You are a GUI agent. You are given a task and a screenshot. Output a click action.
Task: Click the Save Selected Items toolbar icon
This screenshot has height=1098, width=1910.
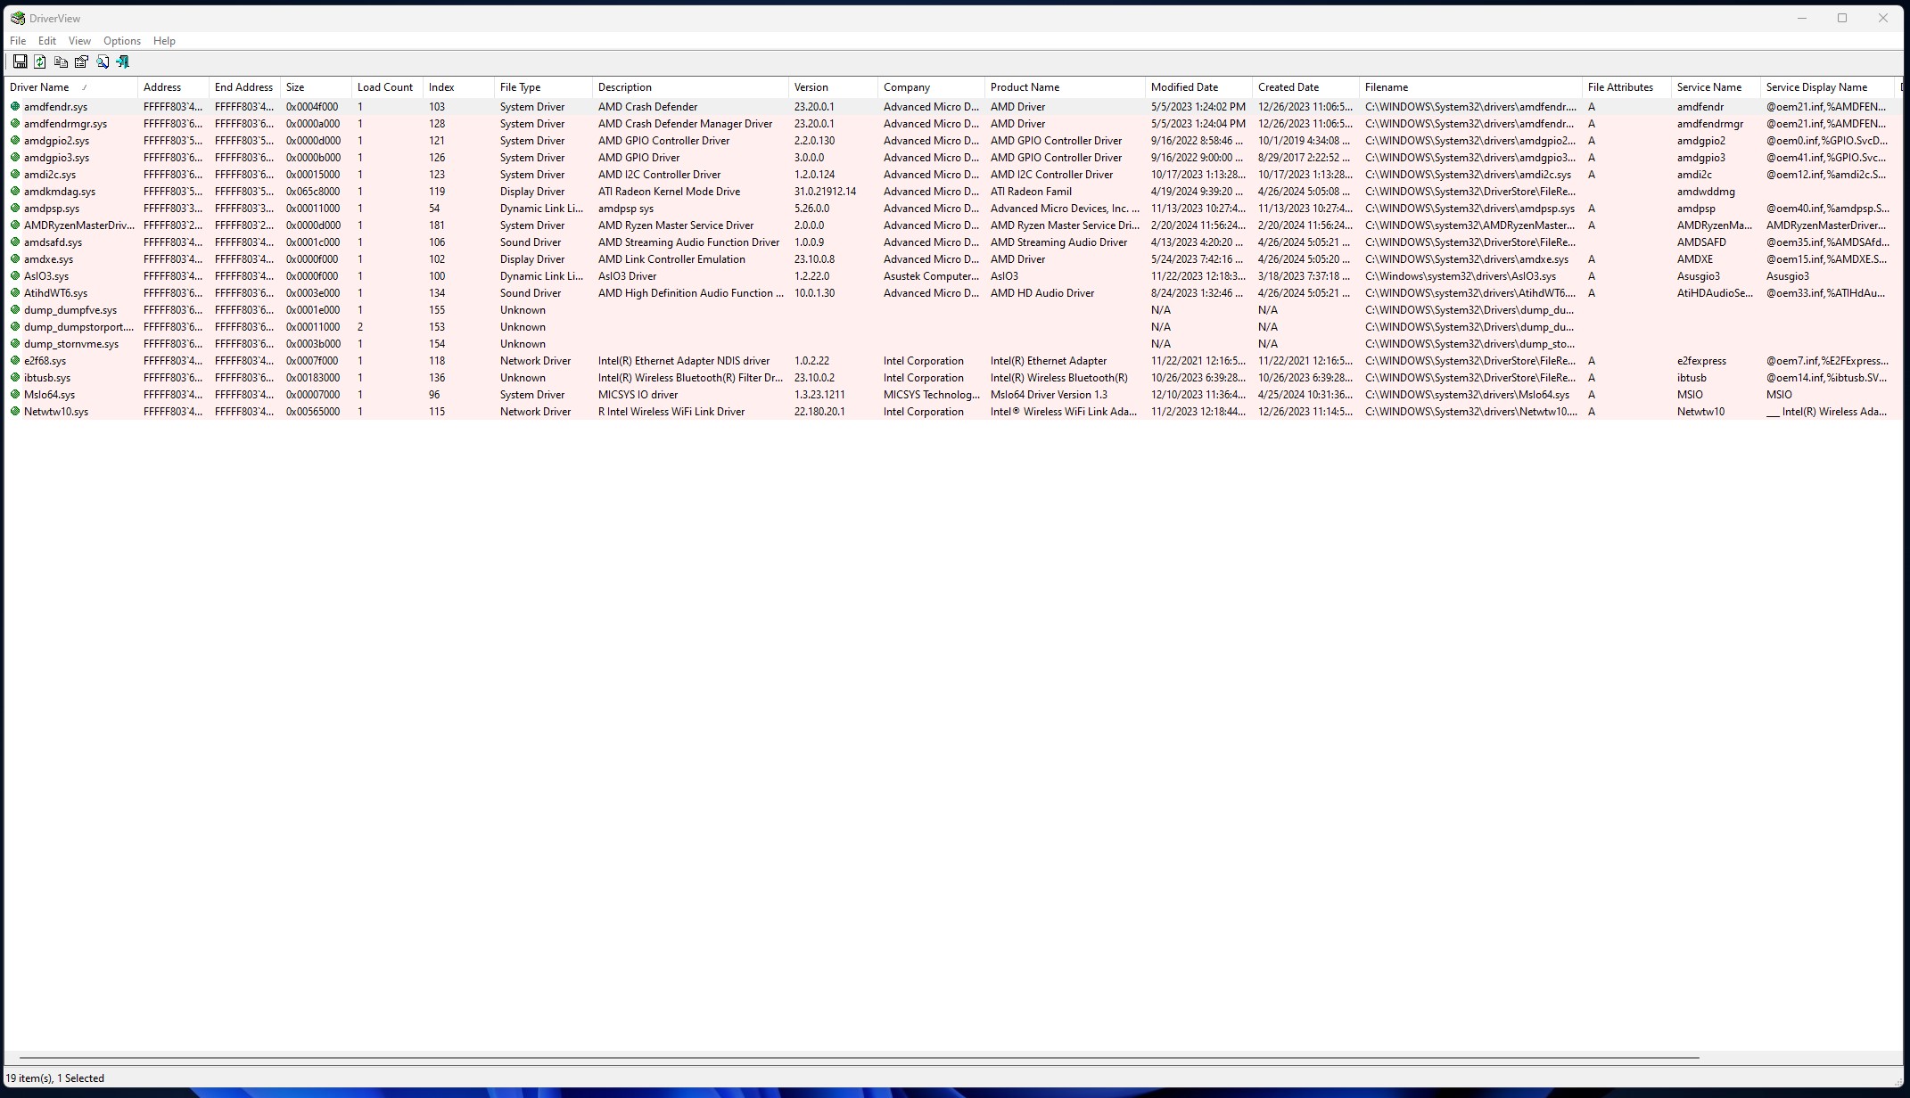pos(20,61)
